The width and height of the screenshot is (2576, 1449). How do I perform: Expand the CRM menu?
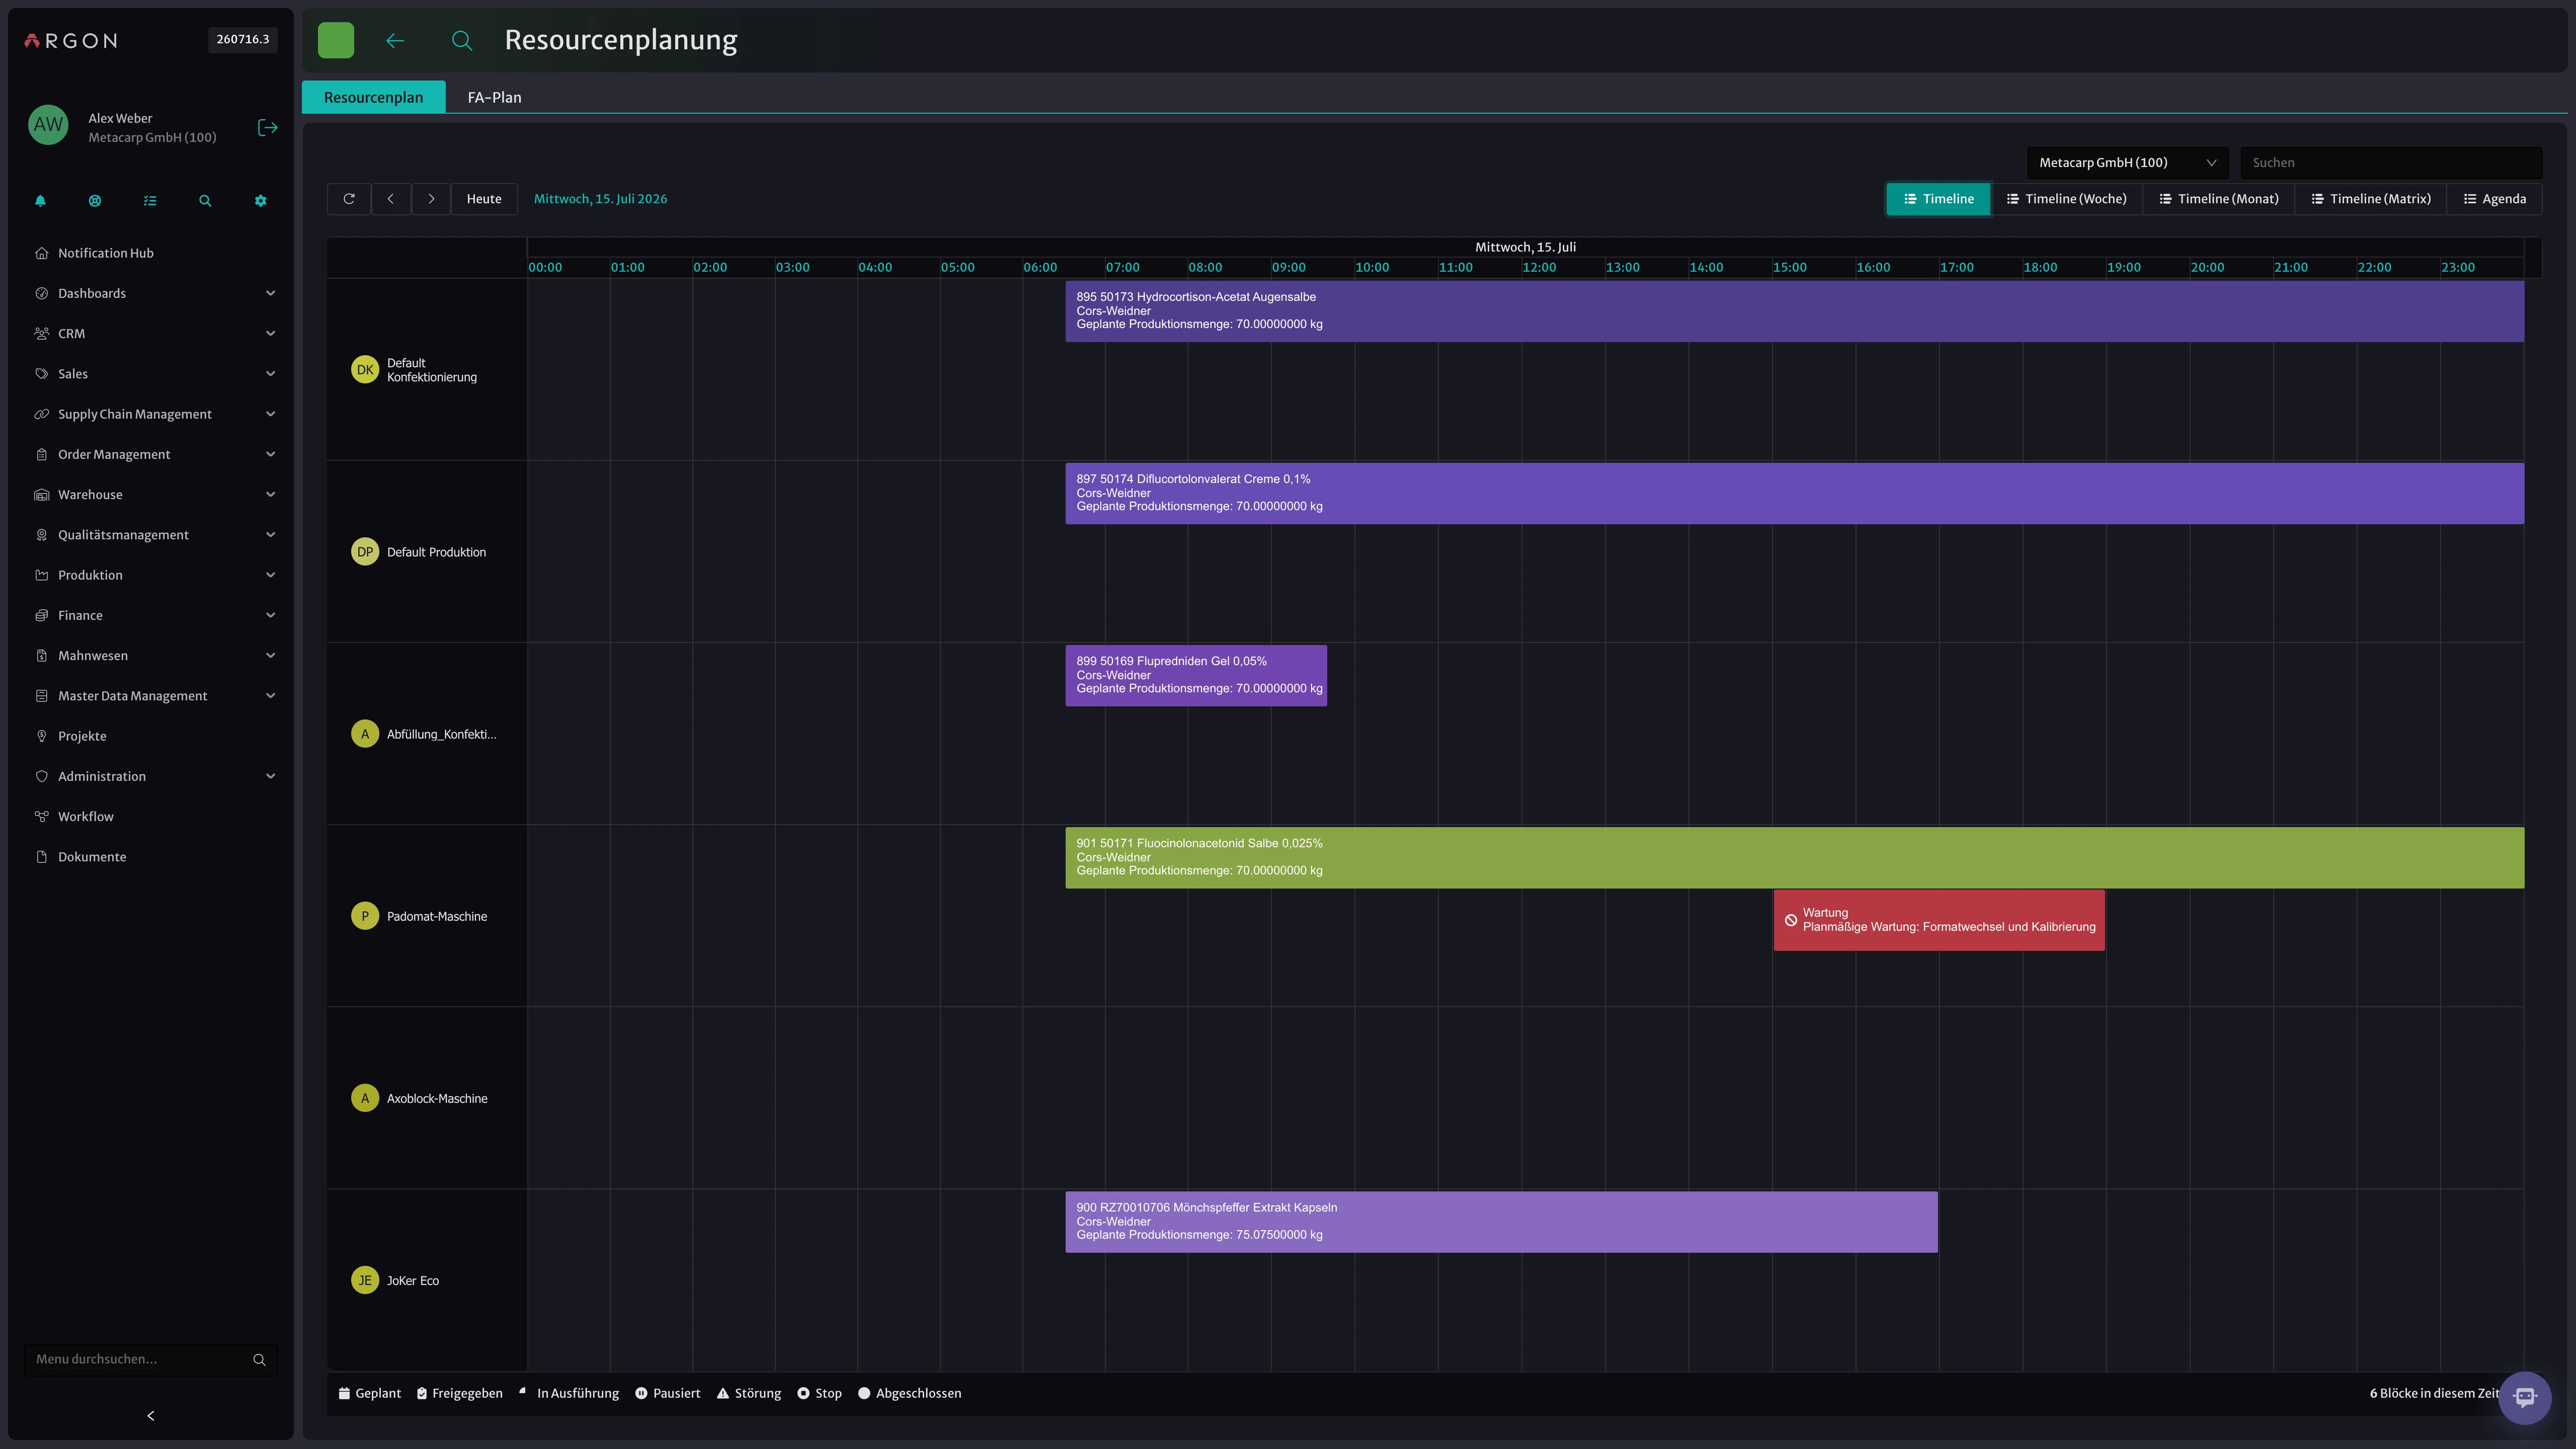point(151,334)
